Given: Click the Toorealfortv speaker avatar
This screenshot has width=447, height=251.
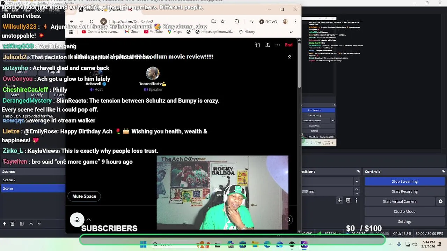Looking at the screenshot, I should 153,74.
